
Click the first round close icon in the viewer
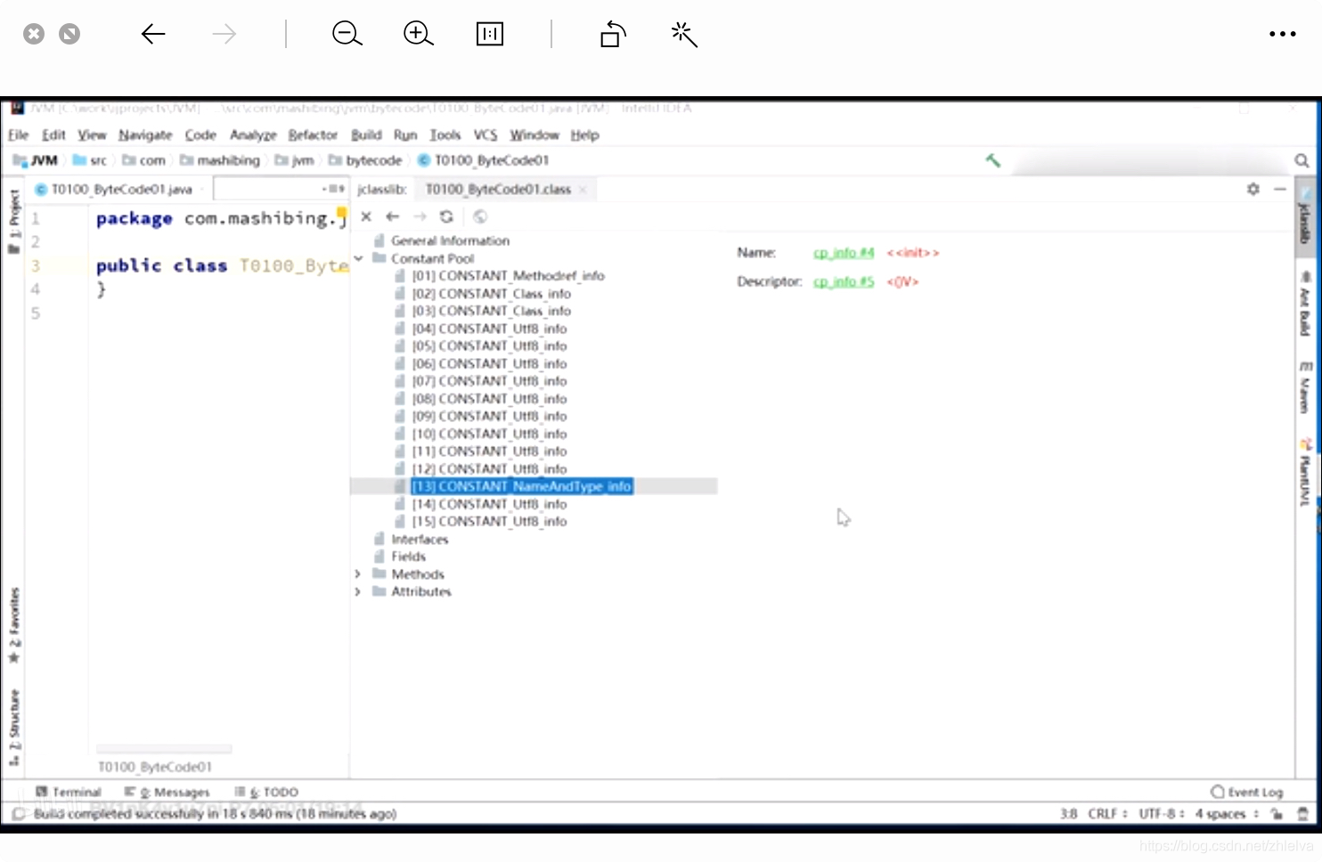click(x=34, y=34)
